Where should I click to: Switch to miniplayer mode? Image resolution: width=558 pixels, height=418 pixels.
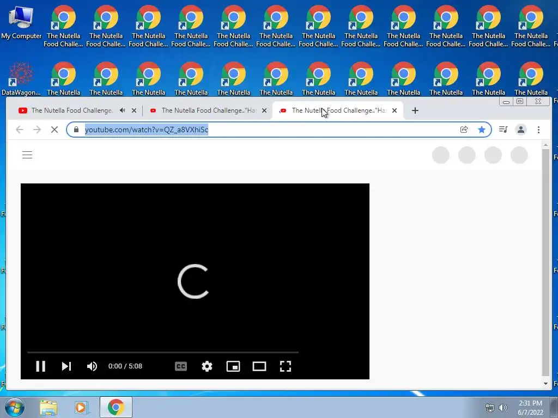pos(233,366)
